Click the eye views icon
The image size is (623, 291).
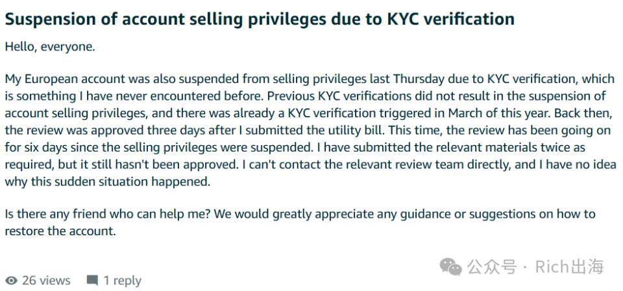(12, 281)
